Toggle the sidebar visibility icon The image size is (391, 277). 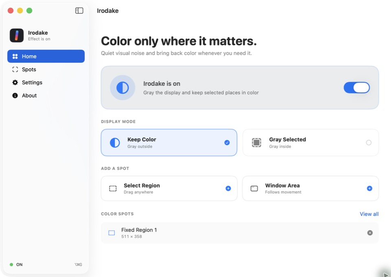click(x=79, y=11)
